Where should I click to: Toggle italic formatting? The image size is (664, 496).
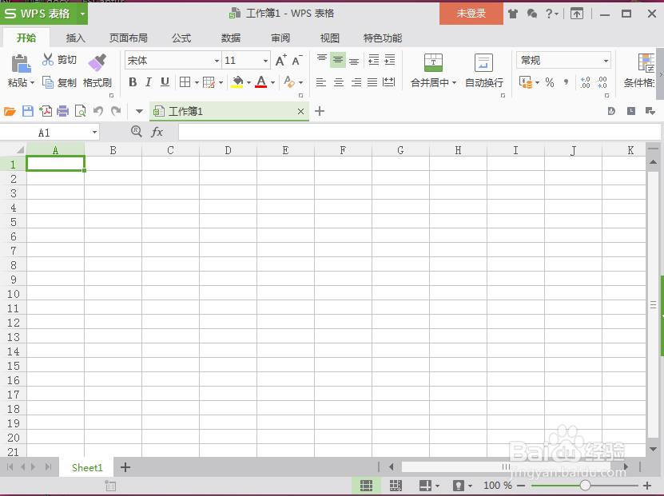pyautogui.click(x=147, y=82)
